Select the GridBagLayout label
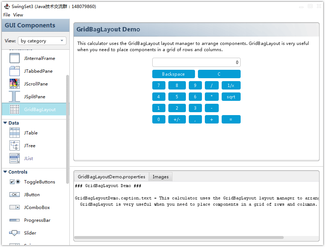This screenshot has height=247, width=325. pos(40,110)
